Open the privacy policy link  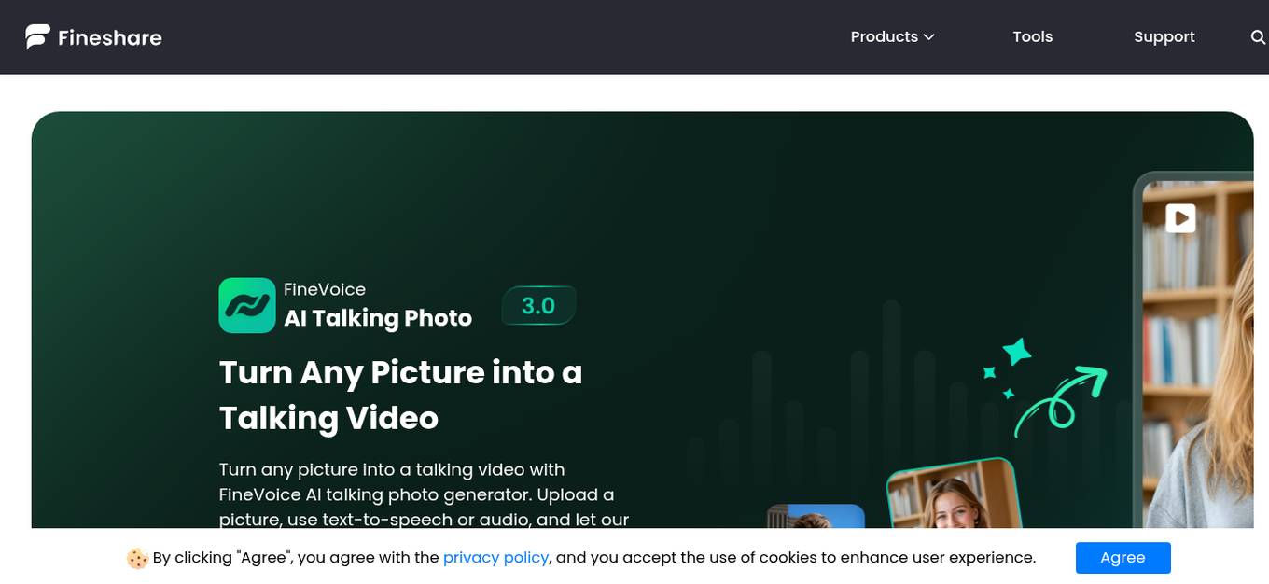pos(495,557)
